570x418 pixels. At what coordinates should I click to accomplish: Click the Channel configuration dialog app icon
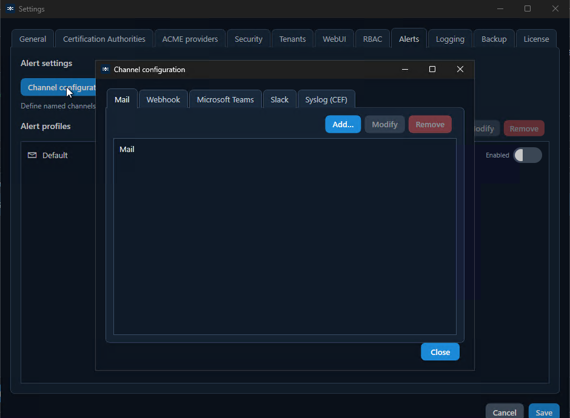106,70
